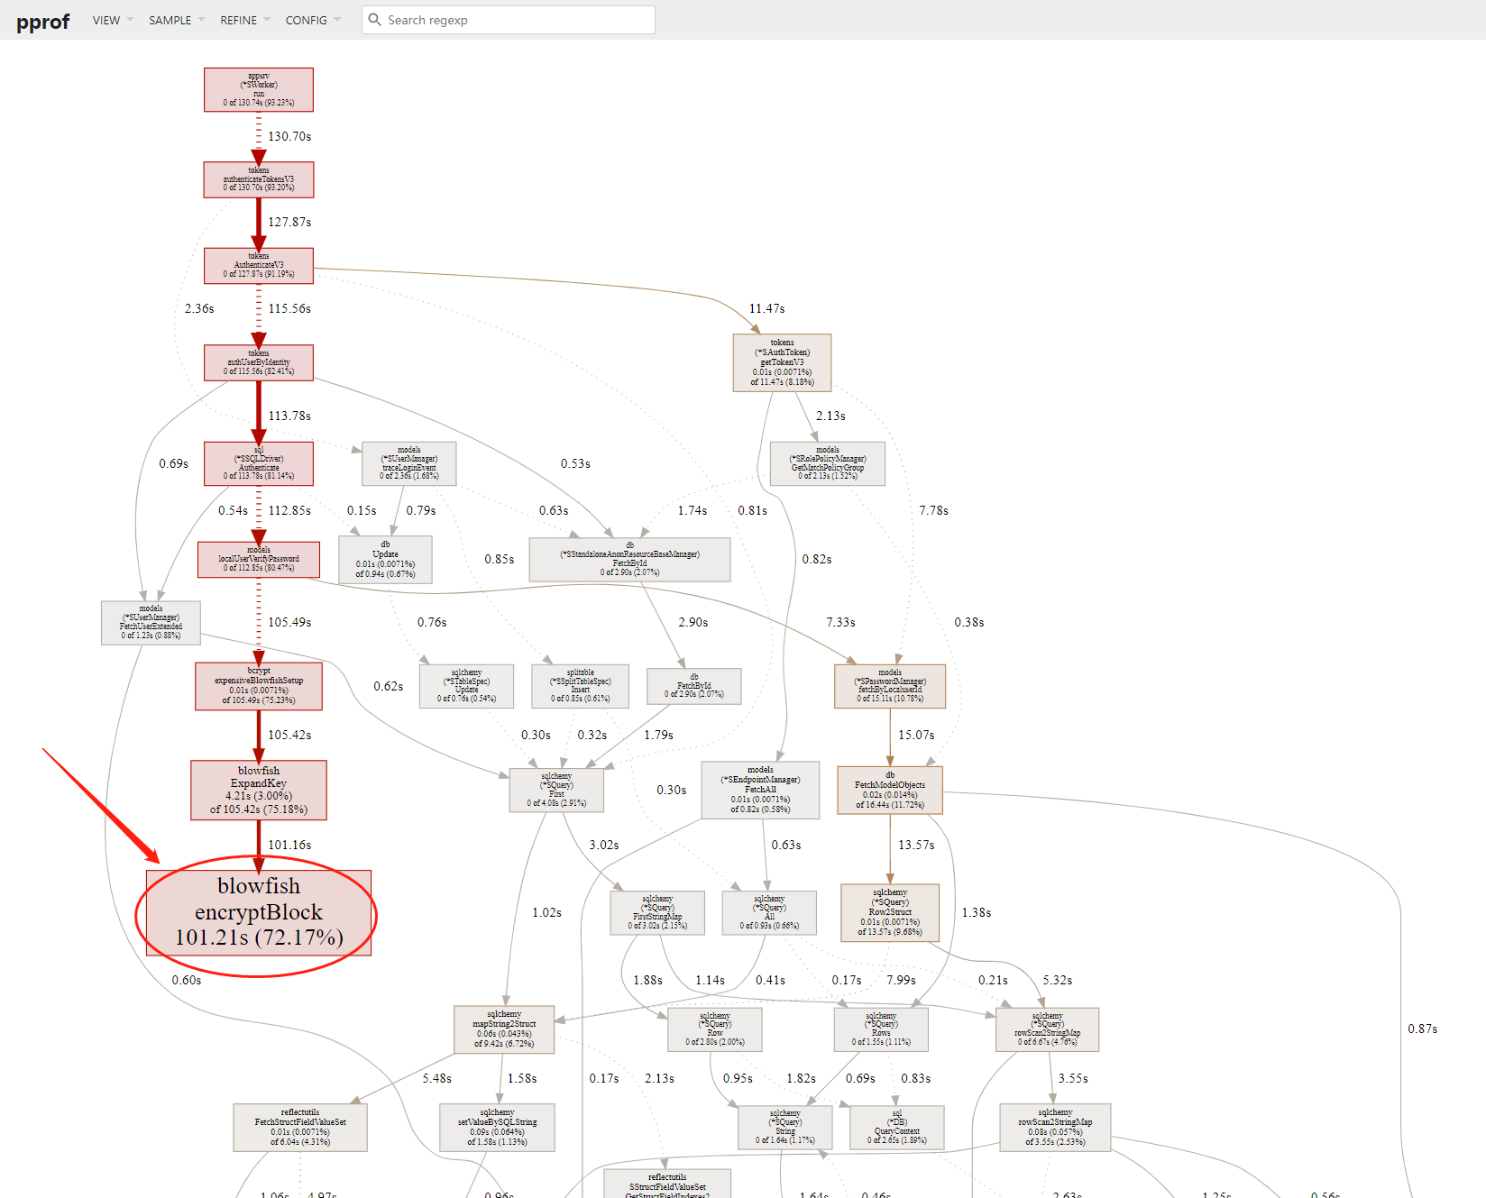Select the blowfish encryptBlock node

point(259,912)
